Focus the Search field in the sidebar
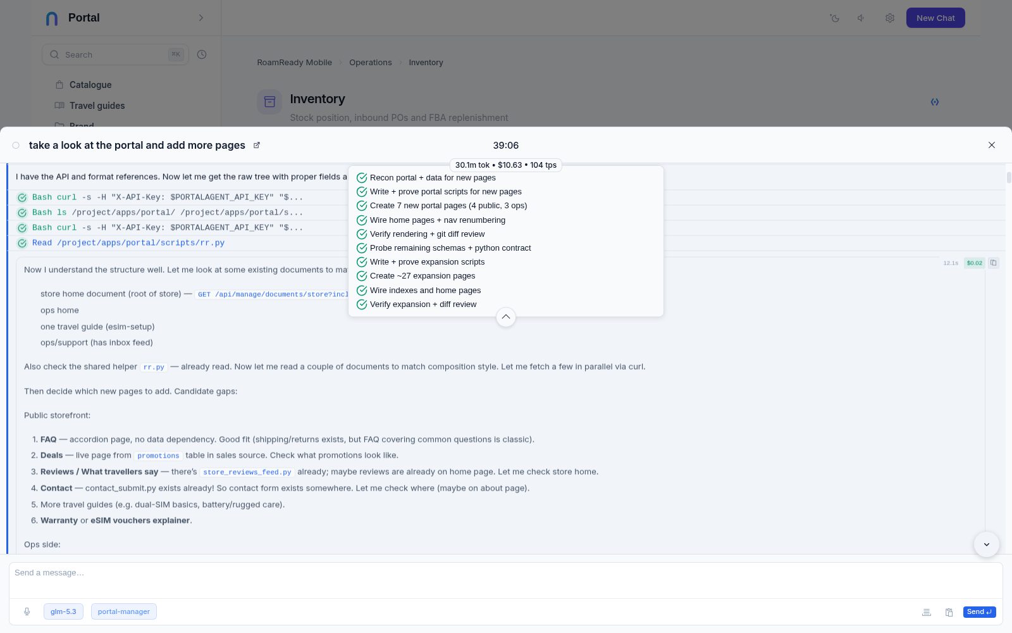This screenshot has height=633, width=1012. click(x=115, y=54)
